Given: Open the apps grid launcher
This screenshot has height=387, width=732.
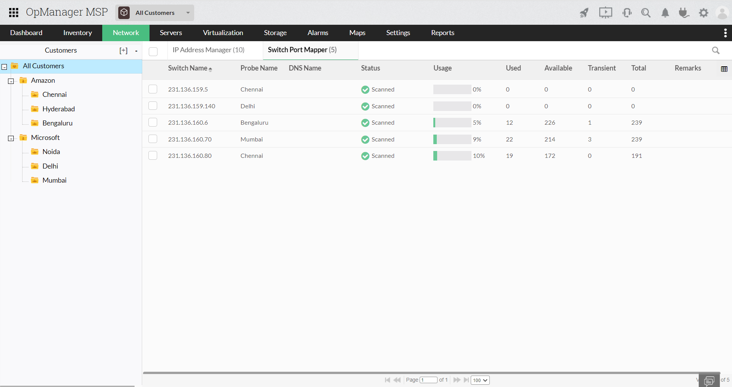Looking at the screenshot, I should point(13,12).
